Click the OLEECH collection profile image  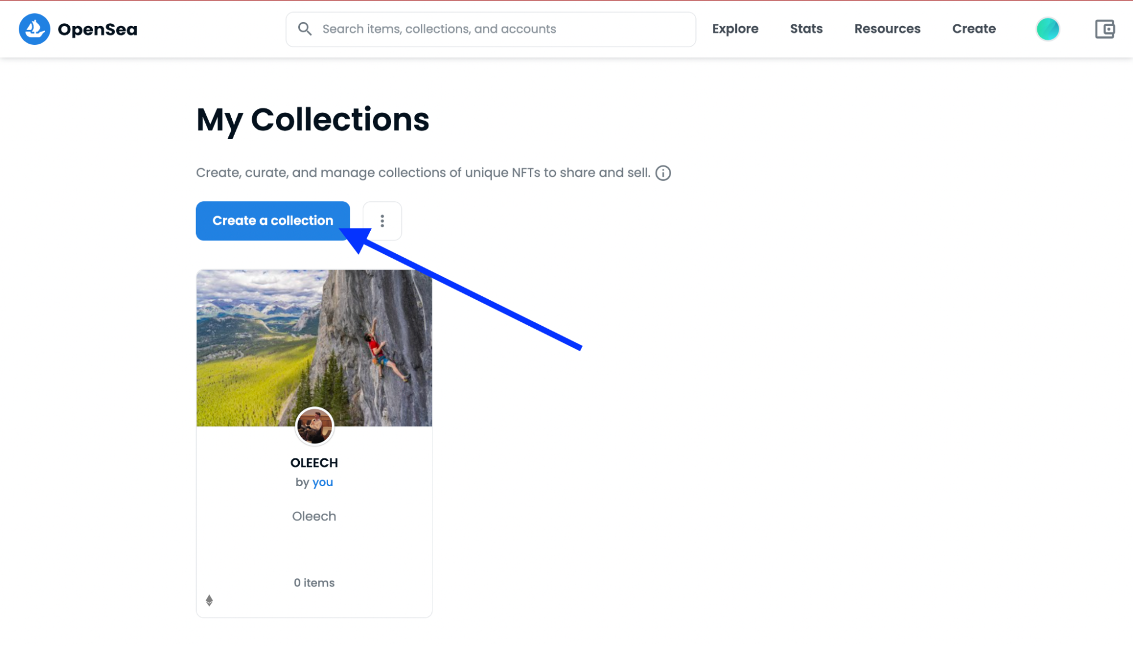315,426
